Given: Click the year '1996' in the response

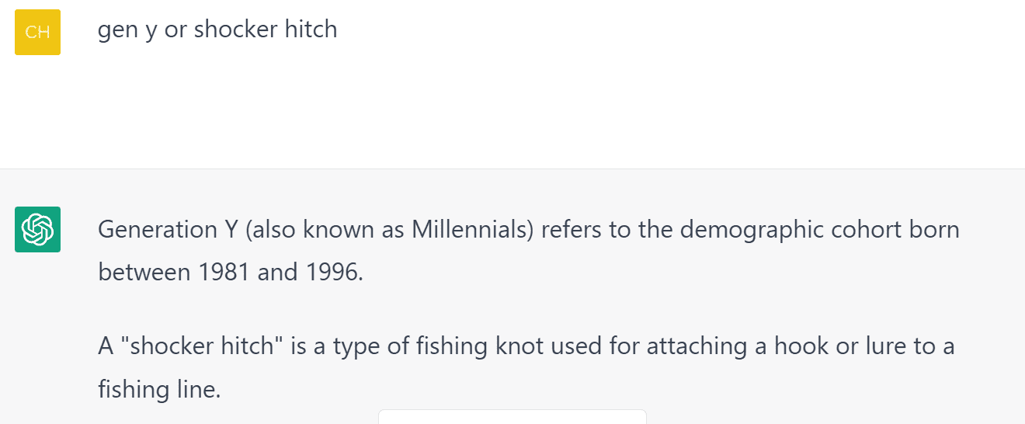Looking at the screenshot, I should pyautogui.click(x=331, y=273).
